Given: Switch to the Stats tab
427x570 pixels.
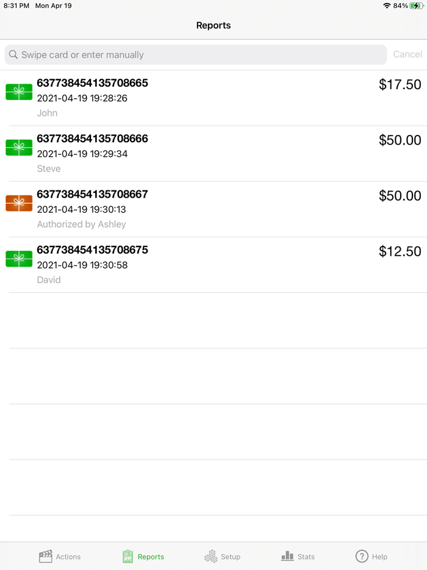Looking at the screenshot, I should [x=297, y=556].
